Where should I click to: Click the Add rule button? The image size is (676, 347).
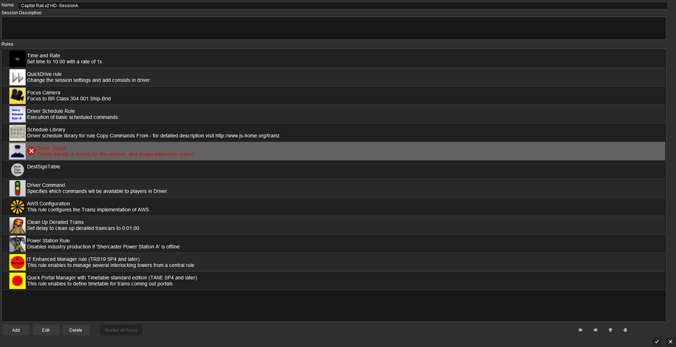coord(16,330)
